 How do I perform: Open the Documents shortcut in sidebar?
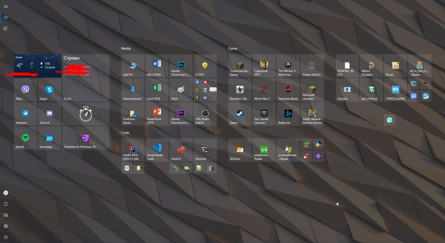[x=6, y=204]
